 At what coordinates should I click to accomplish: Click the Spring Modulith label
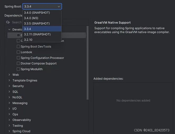pyautogui.click(x=32, y=69)
